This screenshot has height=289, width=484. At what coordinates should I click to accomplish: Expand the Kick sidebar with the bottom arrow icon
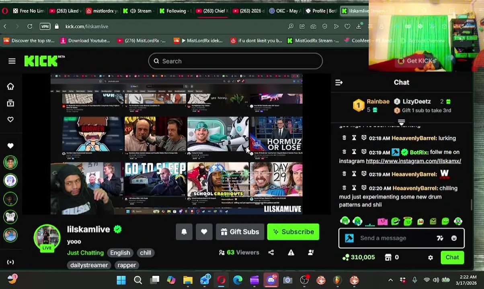[10, 262]
